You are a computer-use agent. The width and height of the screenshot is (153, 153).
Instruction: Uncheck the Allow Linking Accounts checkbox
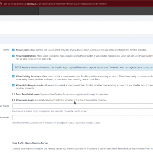click(x=13, y=76)
